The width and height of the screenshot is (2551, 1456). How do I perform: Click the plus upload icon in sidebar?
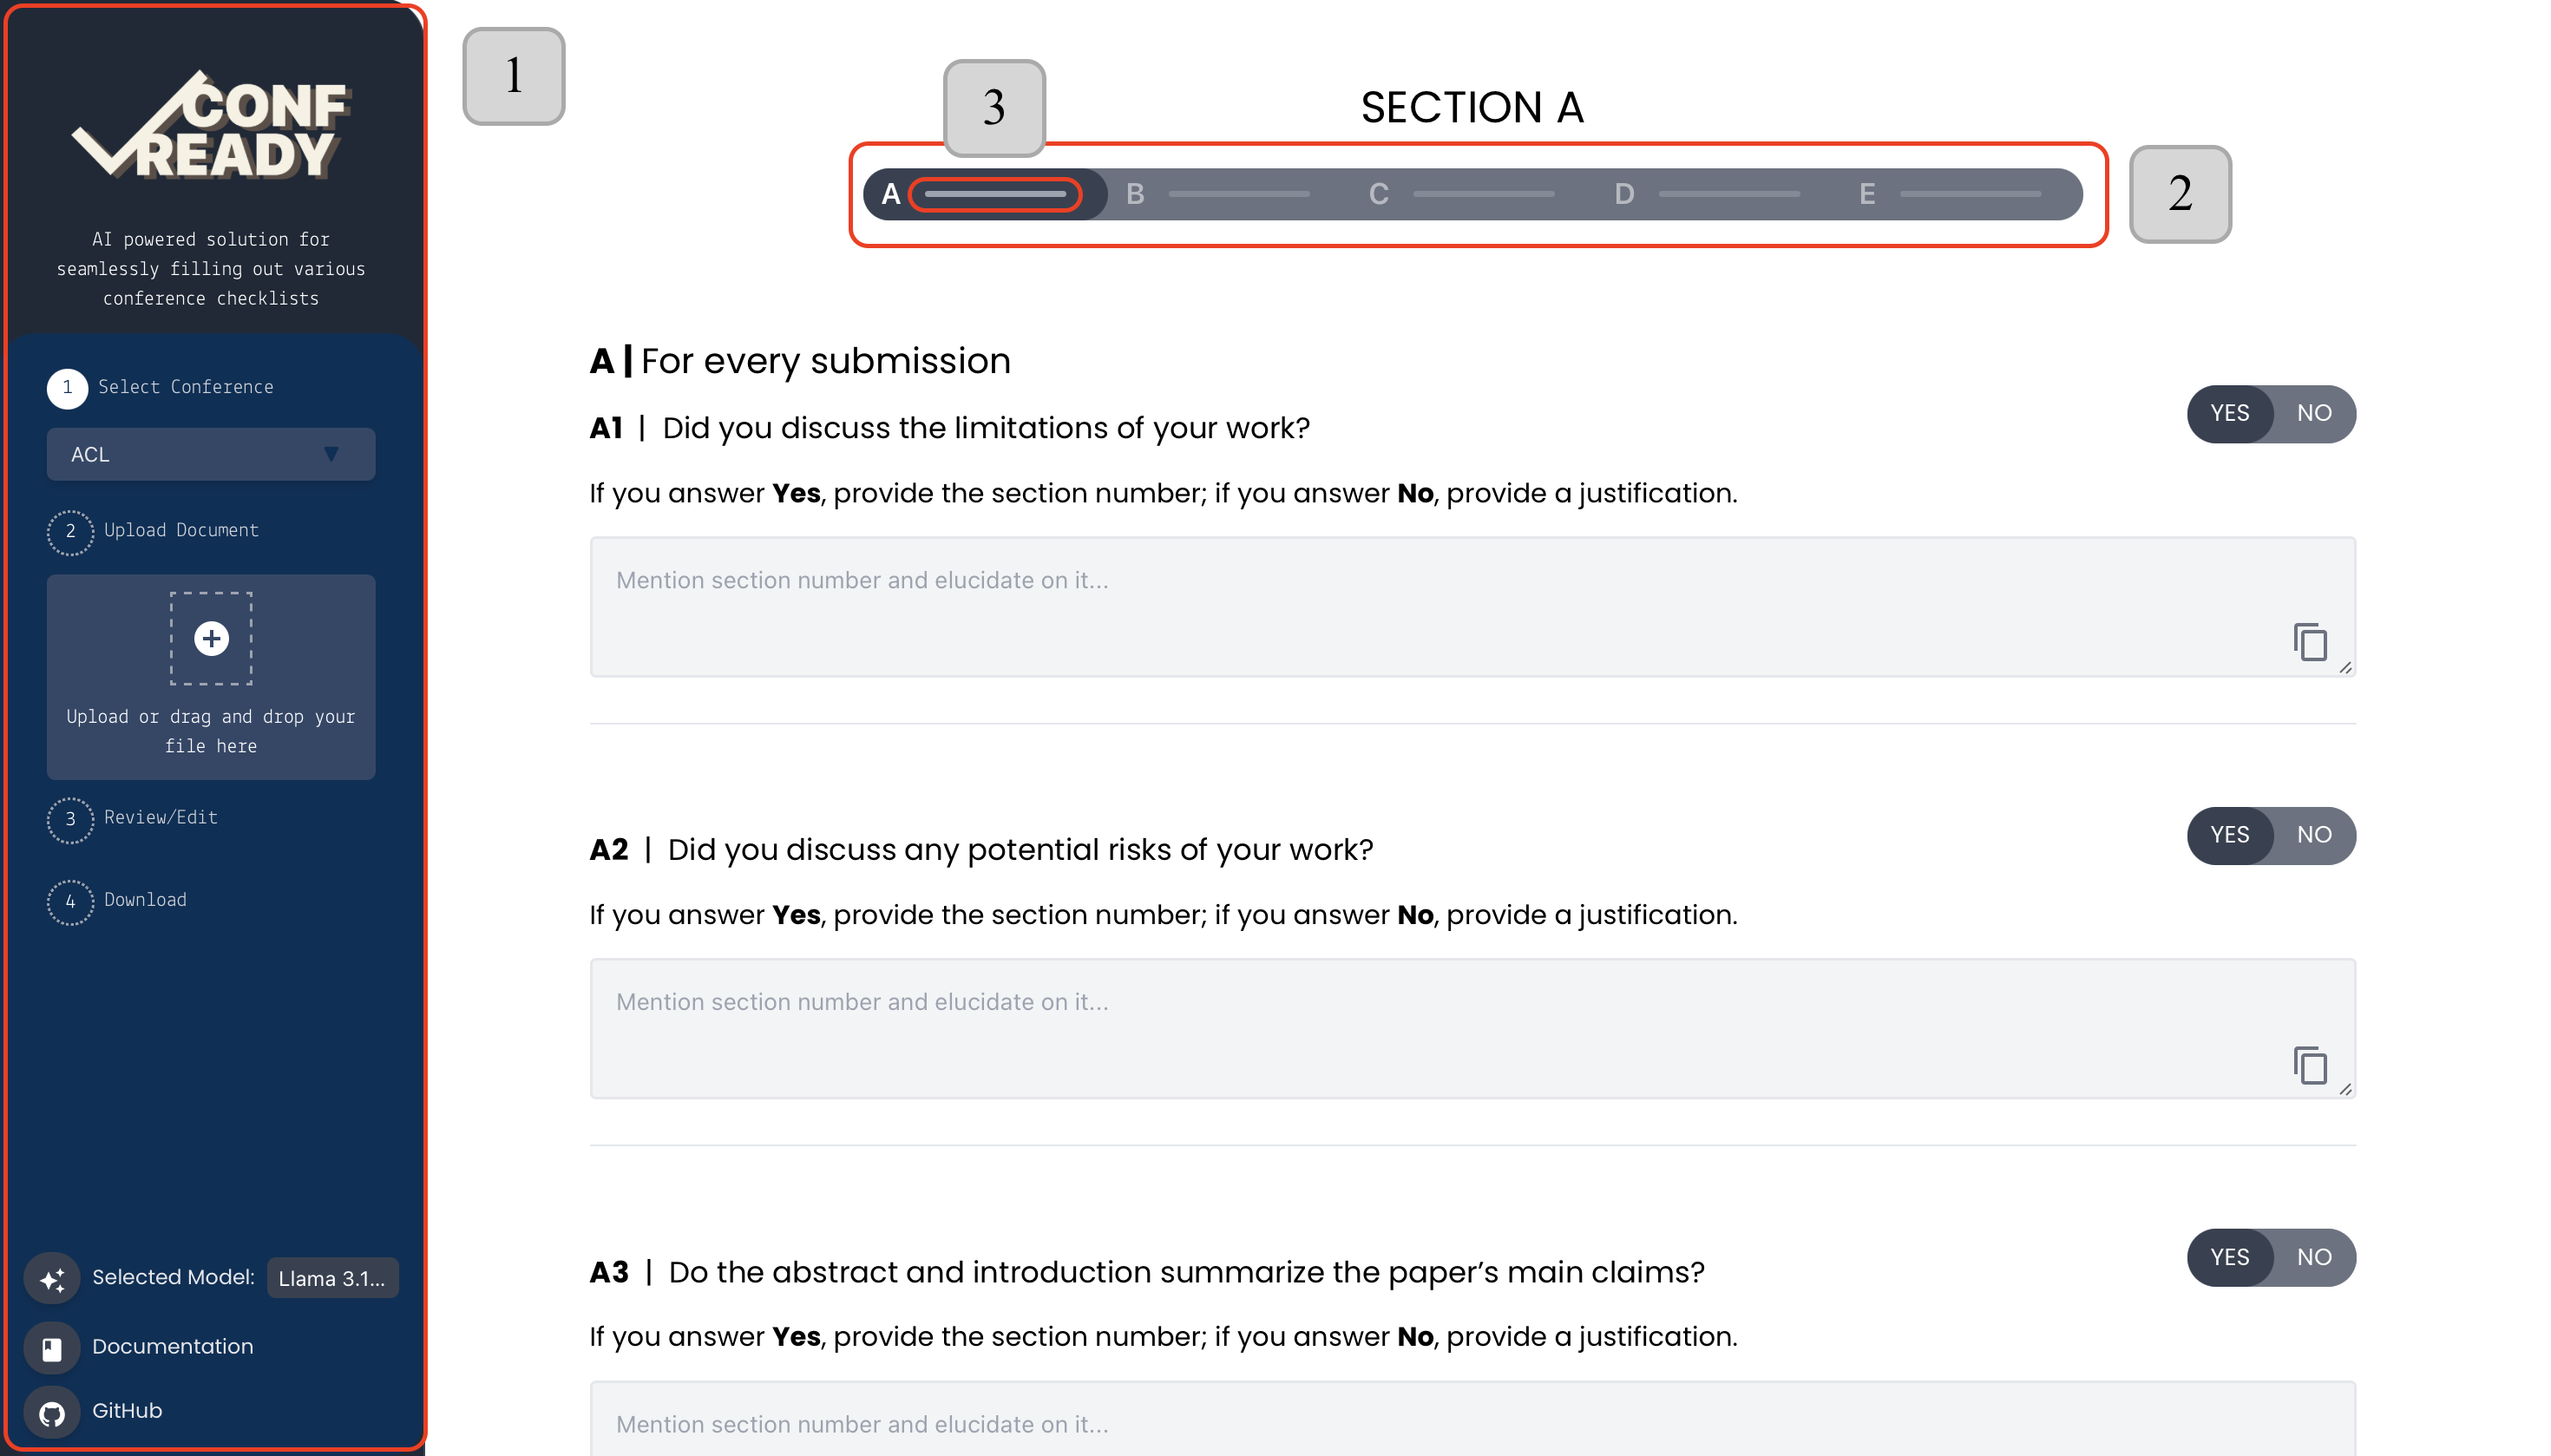[211, 638]
